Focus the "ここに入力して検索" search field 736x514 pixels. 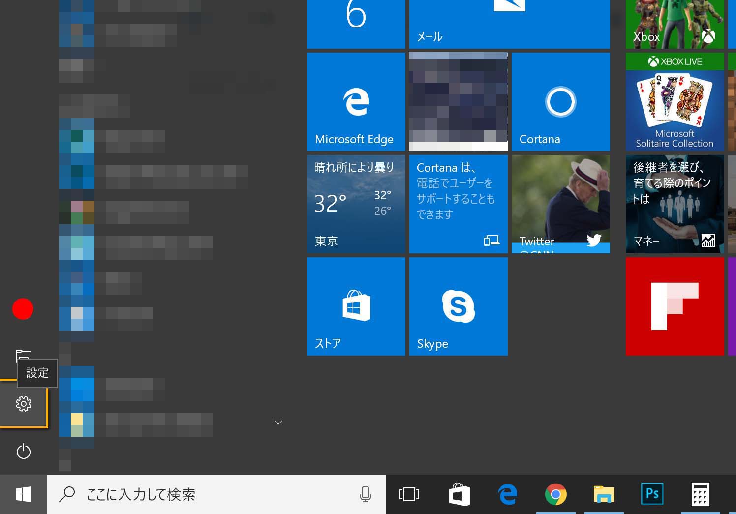[x=216, y=494]
